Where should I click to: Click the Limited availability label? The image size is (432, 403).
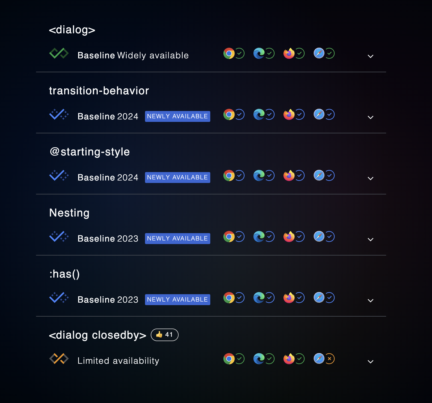(118, 361)
